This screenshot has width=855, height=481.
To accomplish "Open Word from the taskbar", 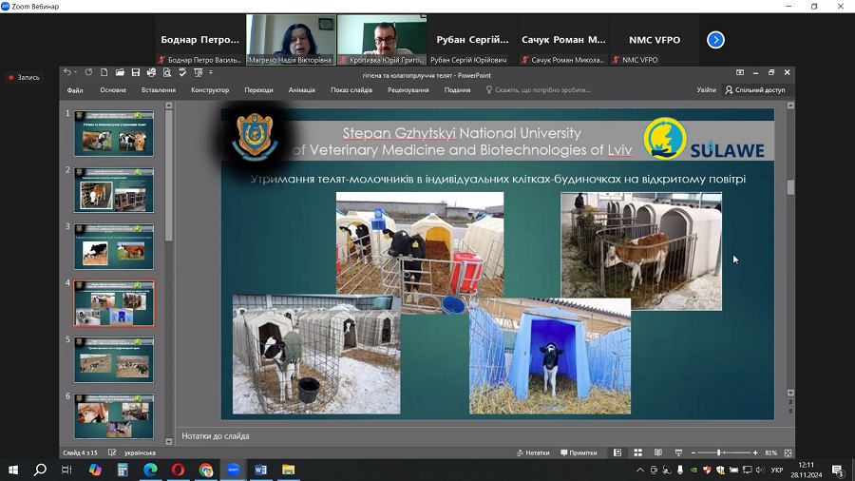I will click(x=260, y=470).
